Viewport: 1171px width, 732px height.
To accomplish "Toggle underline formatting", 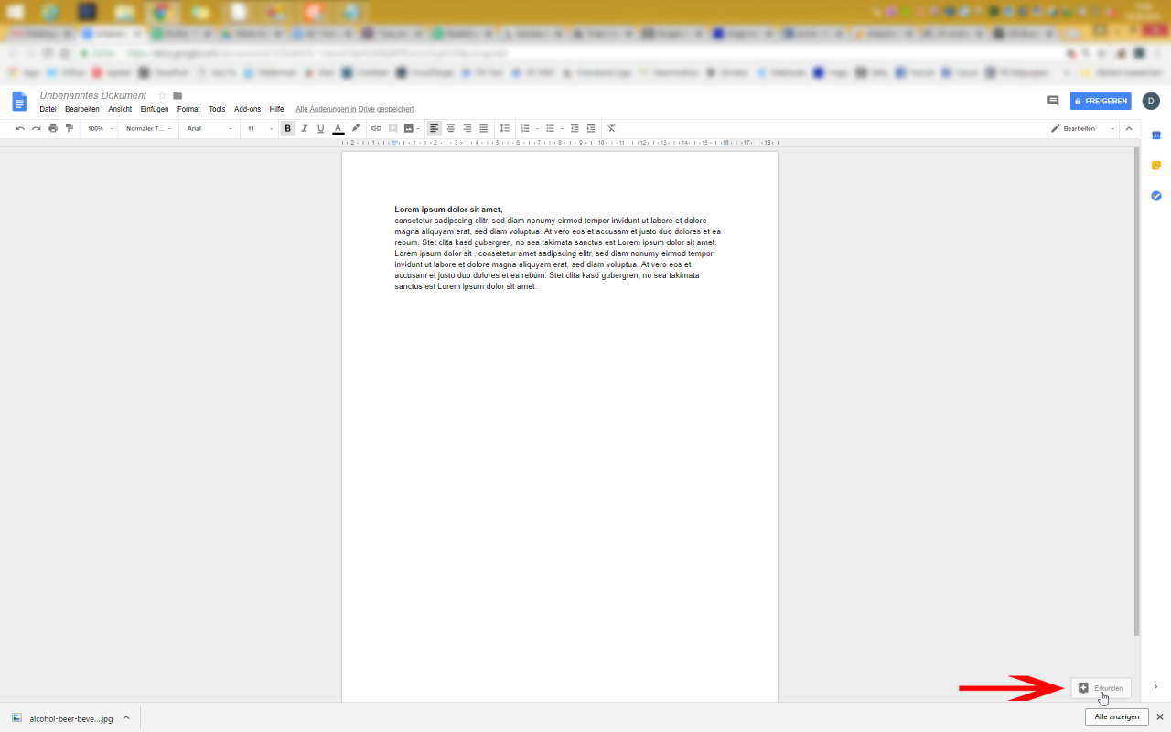I will click(321, 128).
